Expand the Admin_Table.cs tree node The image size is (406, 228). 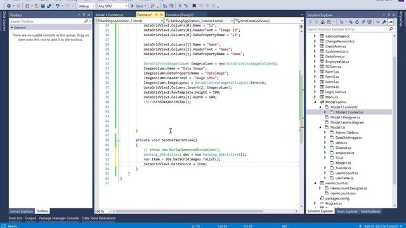click(325, 132)
